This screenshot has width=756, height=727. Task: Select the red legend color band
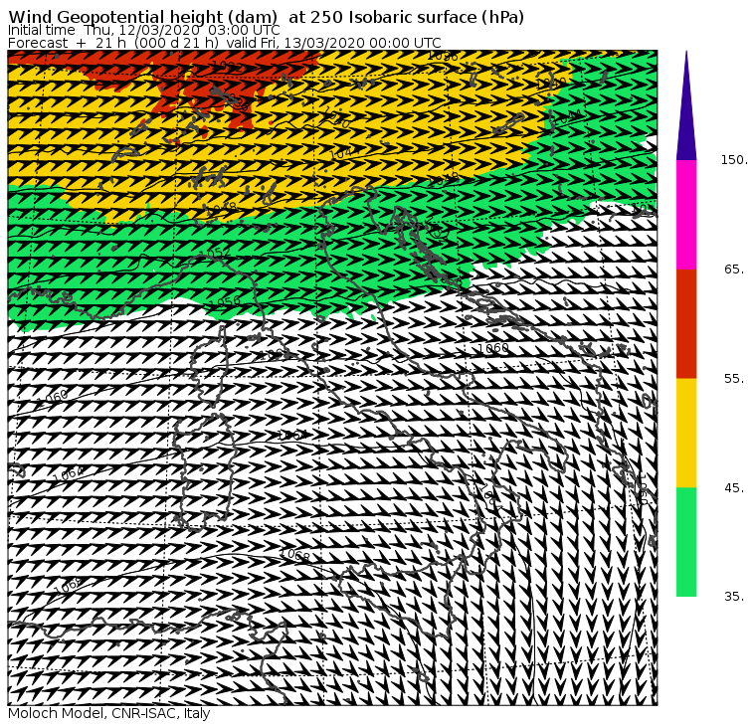click(x=686, y=323)
